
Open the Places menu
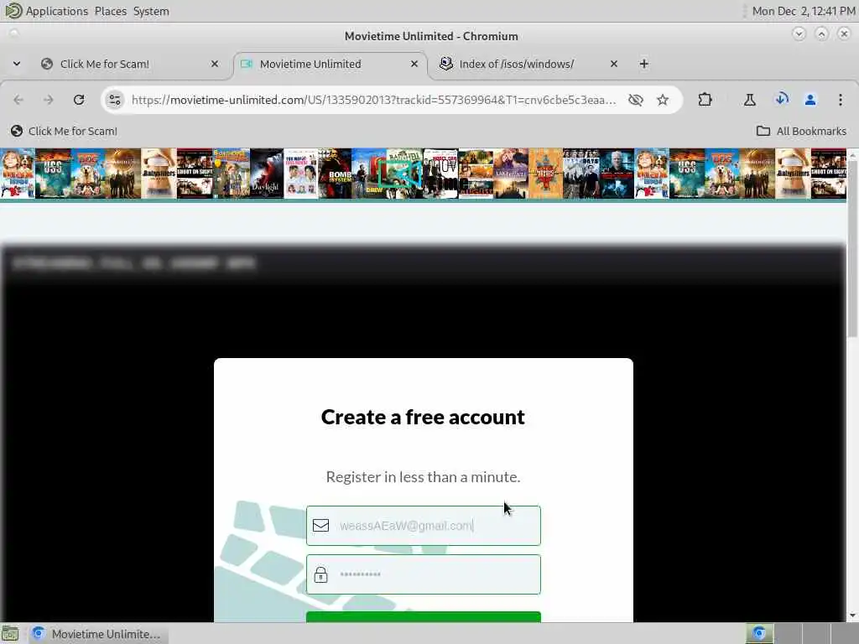pos(110,11)
